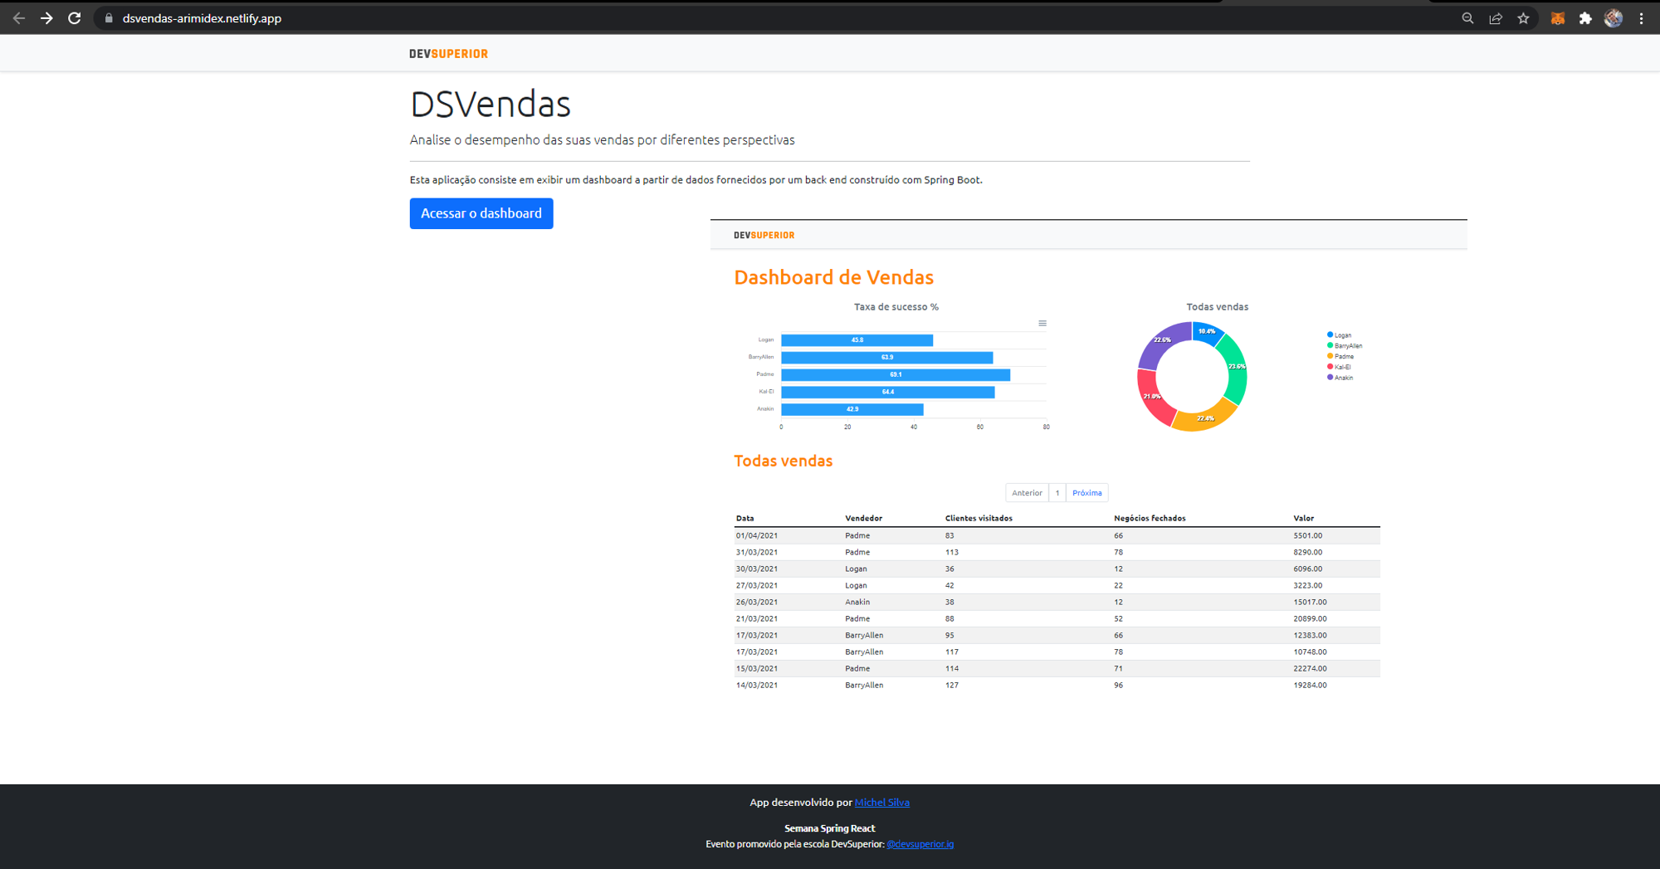Screen dimensions: 1660x869
Task: Toggle the Anakin legend entry
Action: (x=1342, y=378)
